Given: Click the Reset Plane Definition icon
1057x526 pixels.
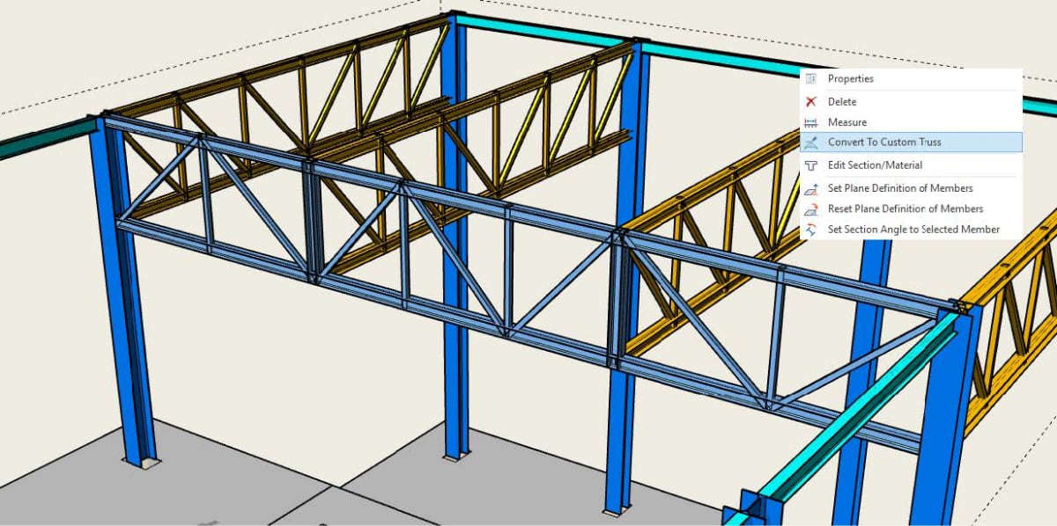Looking at the screenshot, I should pos(812,208).
